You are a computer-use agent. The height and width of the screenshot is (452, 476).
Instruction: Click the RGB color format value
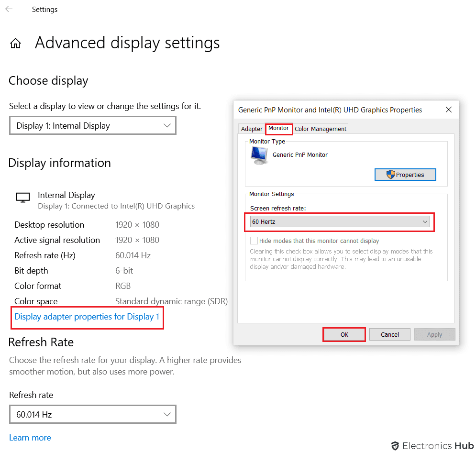click(123, 286)
